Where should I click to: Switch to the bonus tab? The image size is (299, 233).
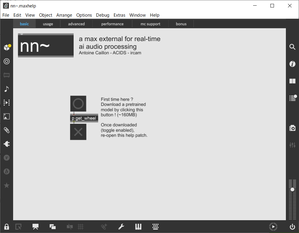point(181,24)
